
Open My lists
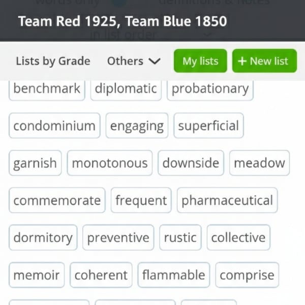[200, 62]
